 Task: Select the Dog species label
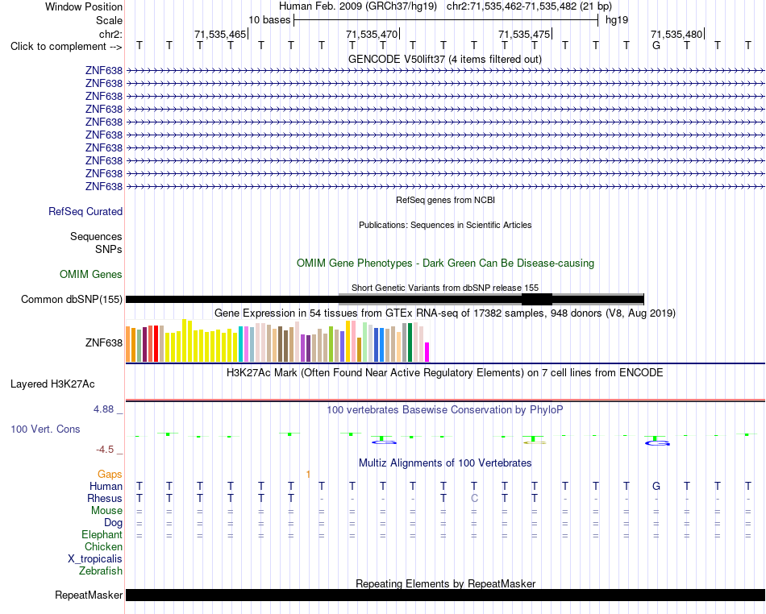point(114,523)
